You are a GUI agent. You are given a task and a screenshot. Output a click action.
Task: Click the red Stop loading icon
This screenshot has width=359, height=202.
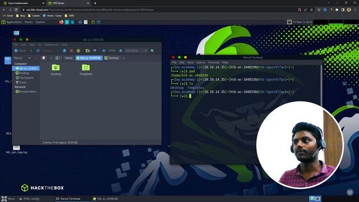pyautogui.click(x=71, y=50)
